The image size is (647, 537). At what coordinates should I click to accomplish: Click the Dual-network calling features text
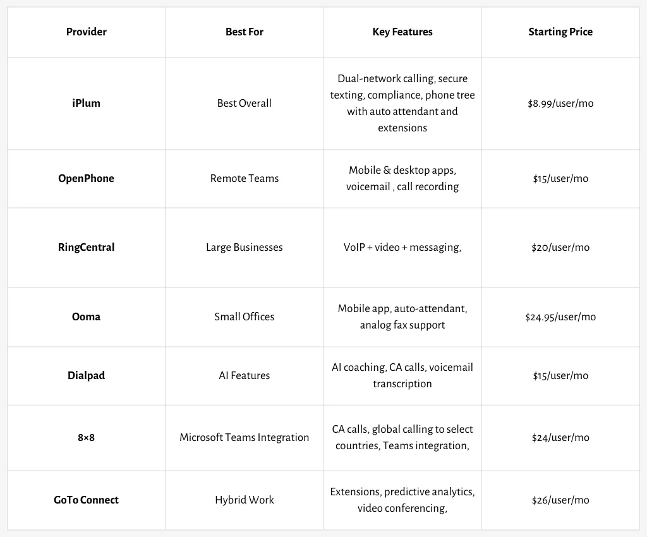[x=402, y=103]
